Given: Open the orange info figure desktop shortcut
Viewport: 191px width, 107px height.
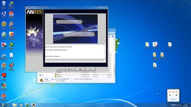Looking at the screenshot, I should pos(4,67).
